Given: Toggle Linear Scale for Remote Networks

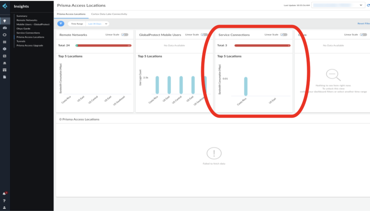Looking at the screenshot, I should (125, 35).
